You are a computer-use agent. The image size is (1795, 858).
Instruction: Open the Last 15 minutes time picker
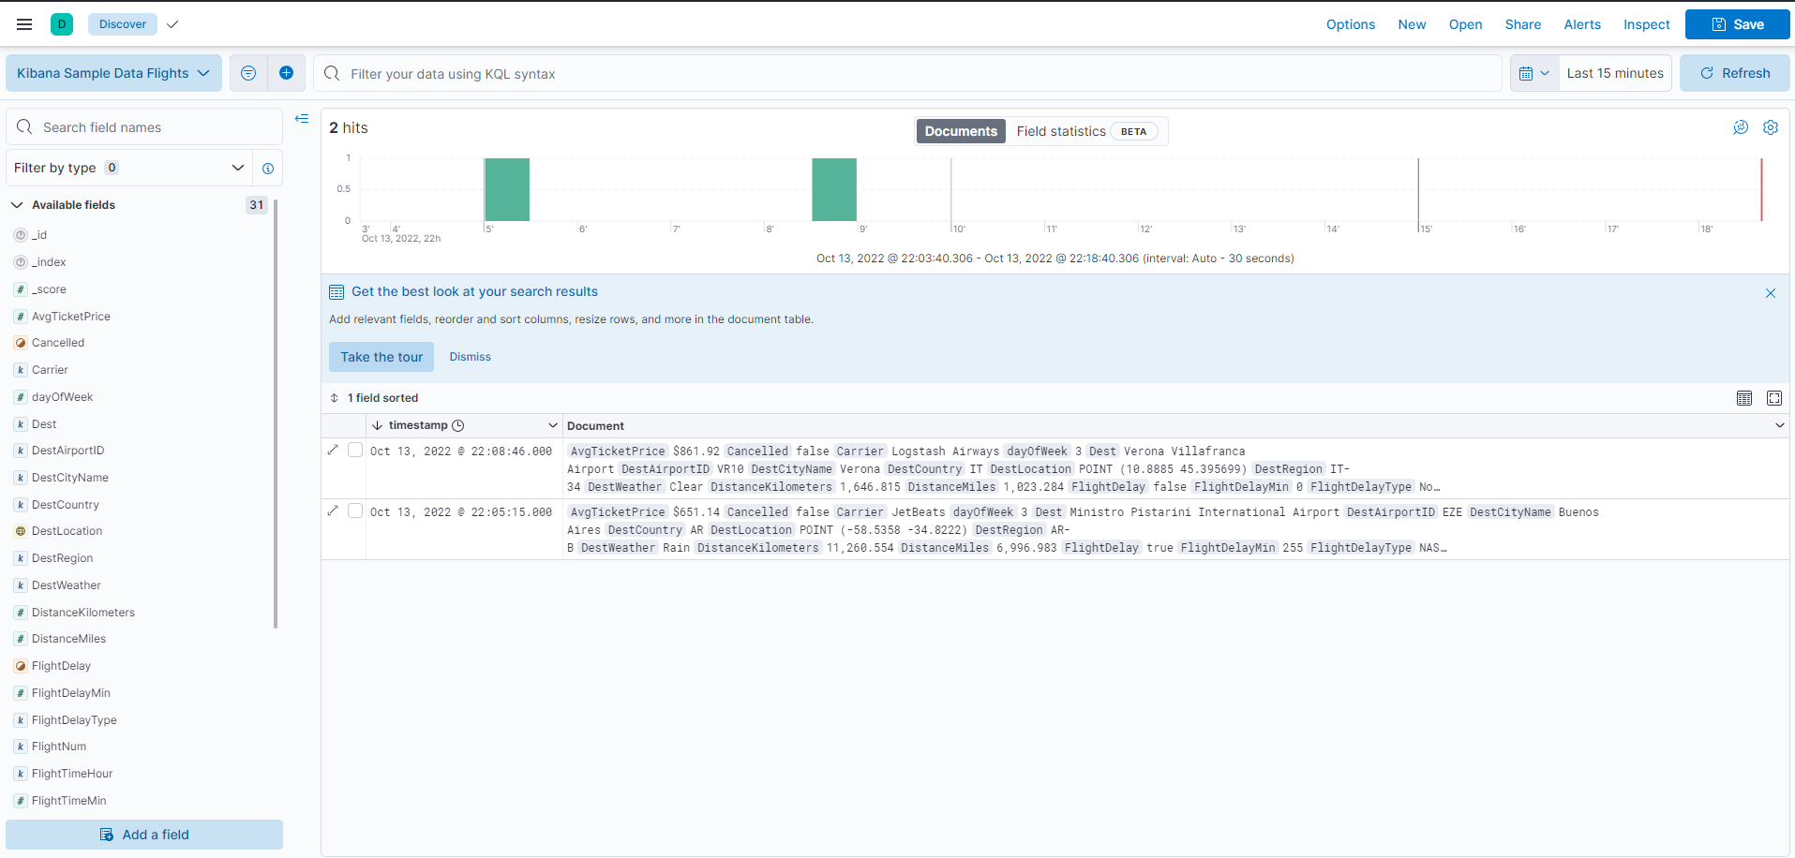click(x=1615, y=73)
